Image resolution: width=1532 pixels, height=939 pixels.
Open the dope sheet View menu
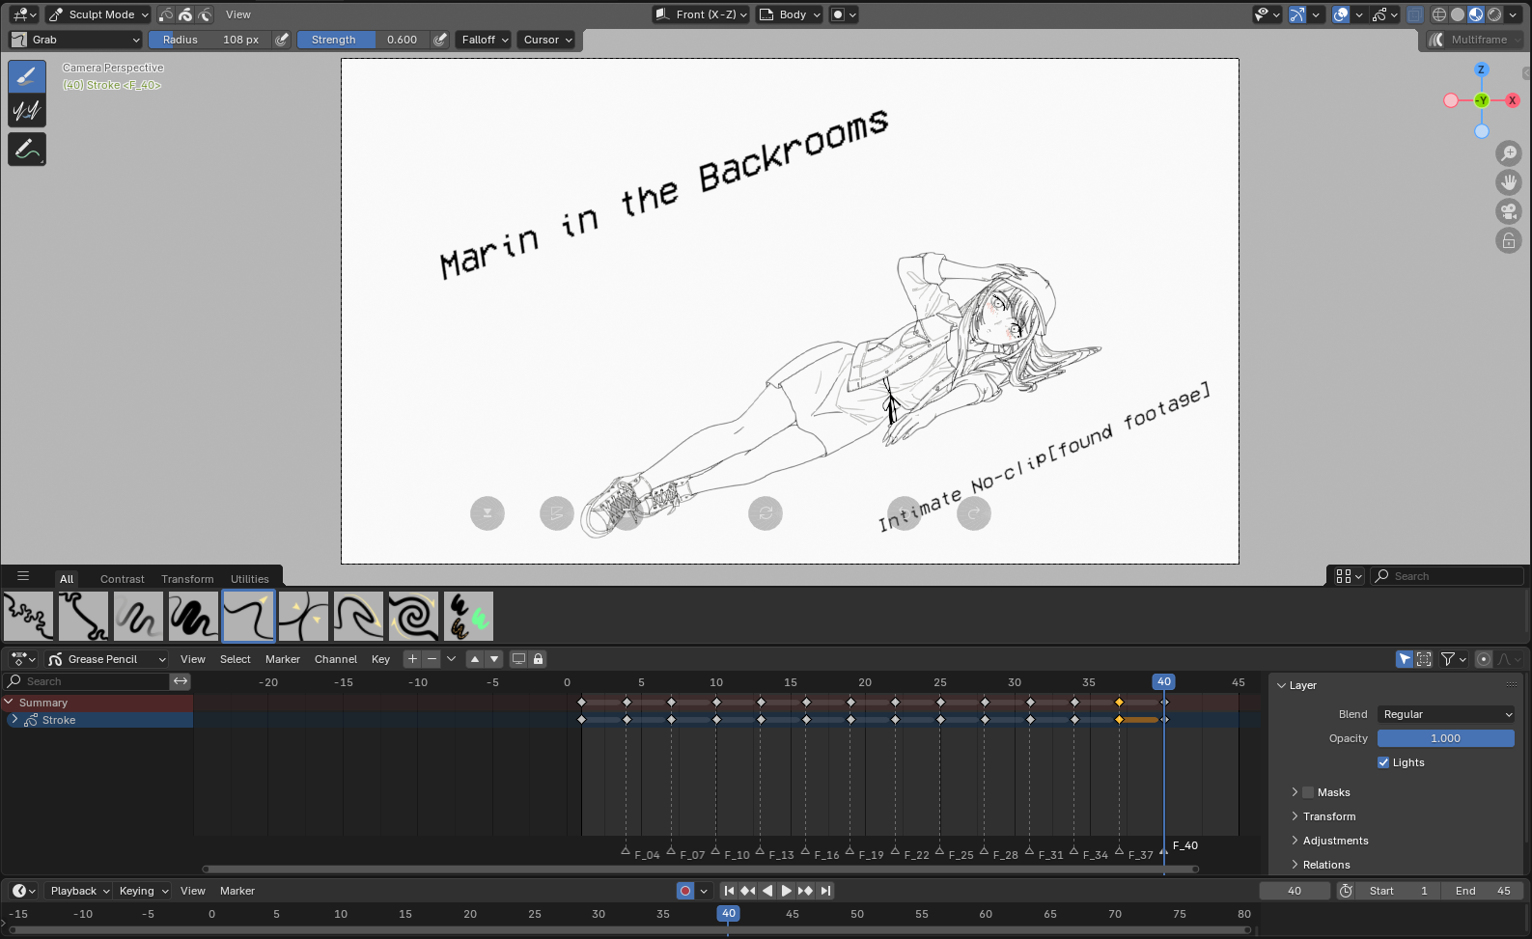click(x=193, y=659)
